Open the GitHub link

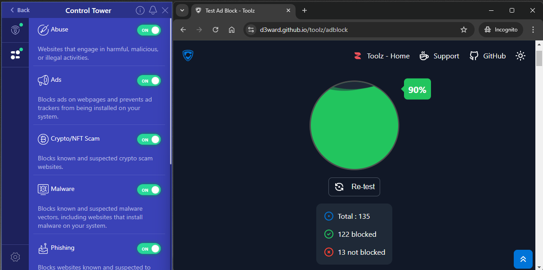(x=488, y=56)
